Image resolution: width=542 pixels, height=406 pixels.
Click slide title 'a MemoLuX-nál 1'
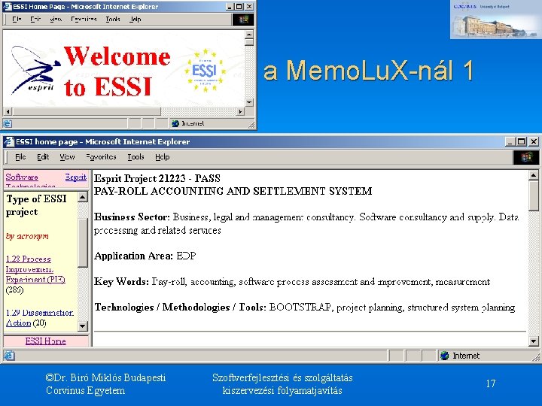point(368,71)
